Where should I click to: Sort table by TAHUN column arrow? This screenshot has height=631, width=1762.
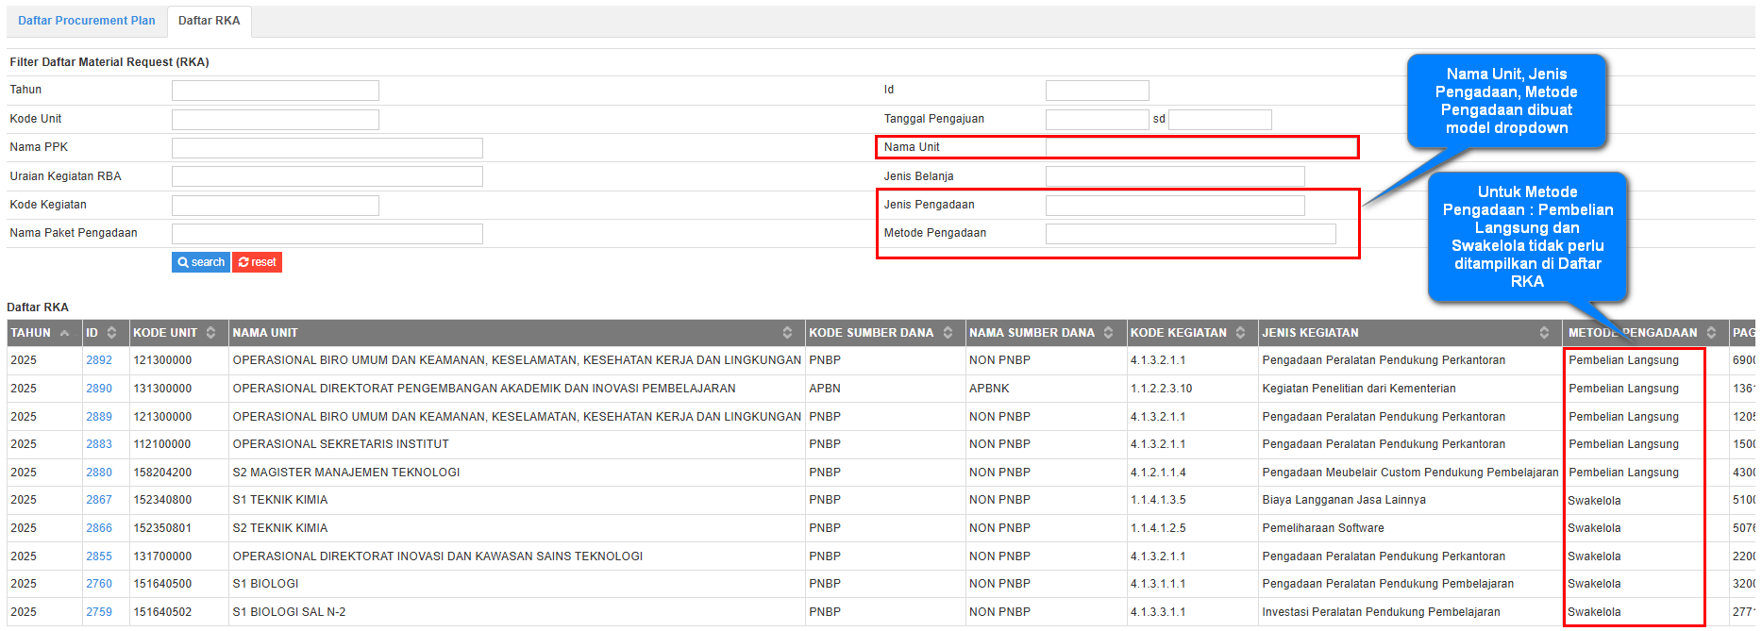64,333
